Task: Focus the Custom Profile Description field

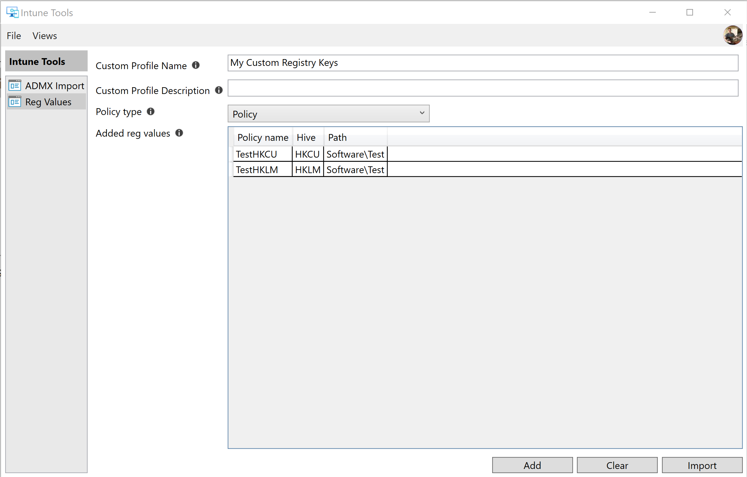Action: [482, 88]
